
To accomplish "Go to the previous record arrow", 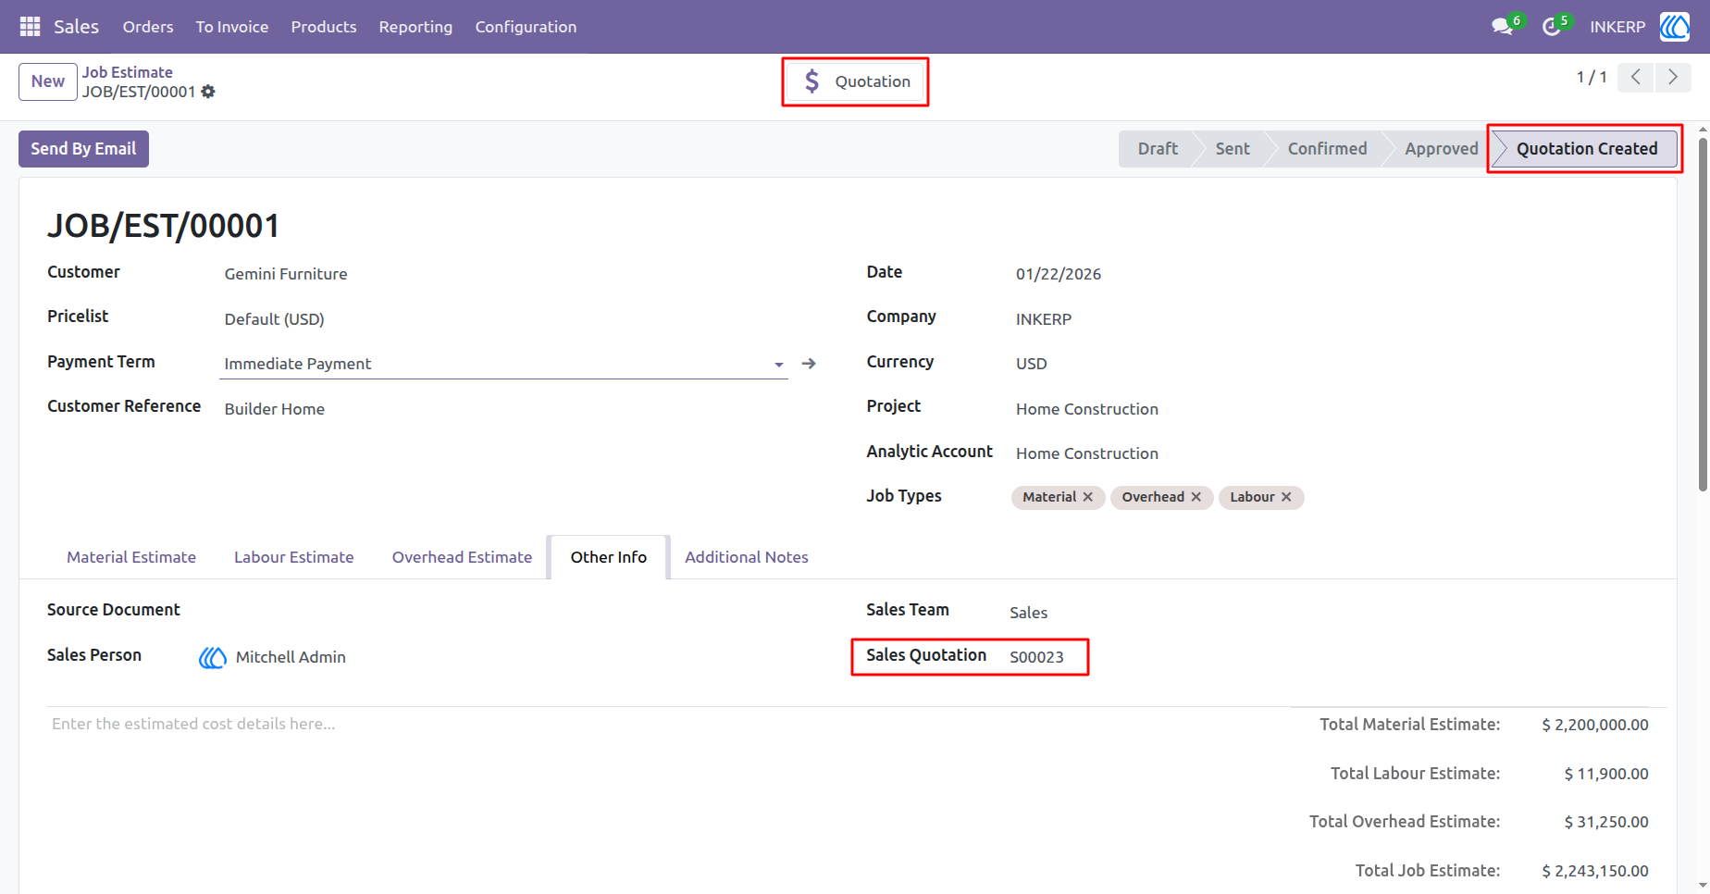I will [1636, 78].
